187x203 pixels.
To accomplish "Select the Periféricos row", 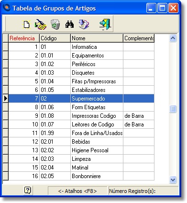I will click(81, 64).
